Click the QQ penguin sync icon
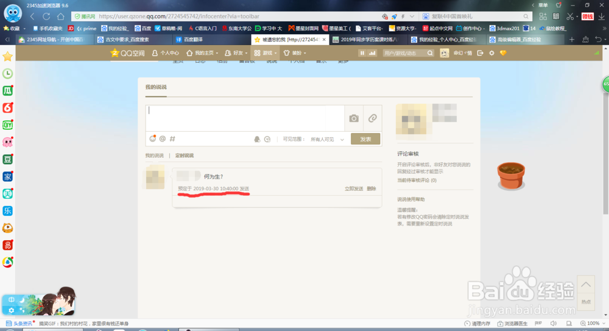The width and height of the screenshot is (609, 331). (x=257, y=139)
